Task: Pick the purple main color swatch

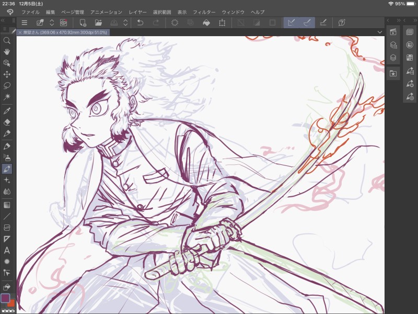Action: pyautogui.click(x=5, y=298)
